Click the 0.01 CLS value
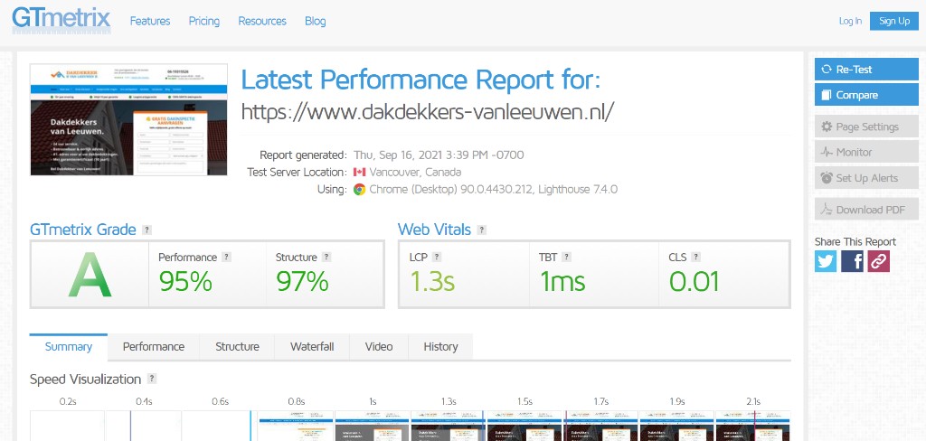Screen dimensions: 926x441 coord(694,282)
